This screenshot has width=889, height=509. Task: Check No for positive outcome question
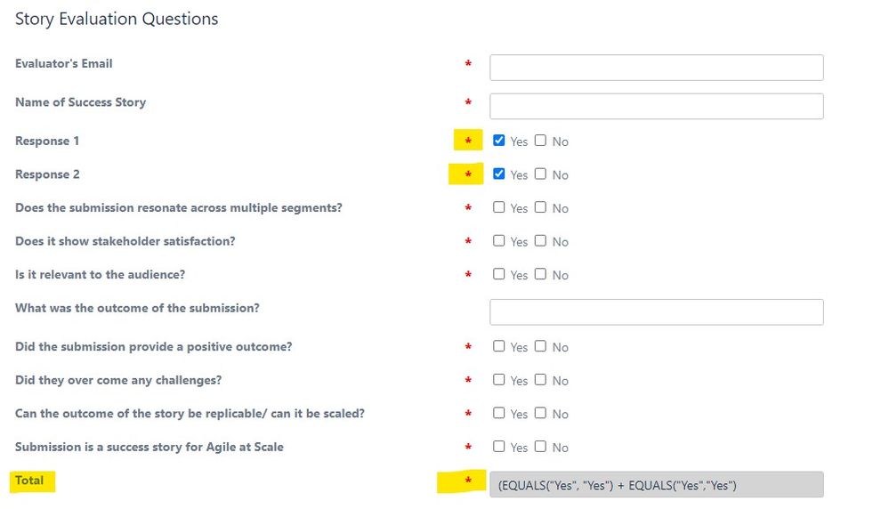coord(540,346)
